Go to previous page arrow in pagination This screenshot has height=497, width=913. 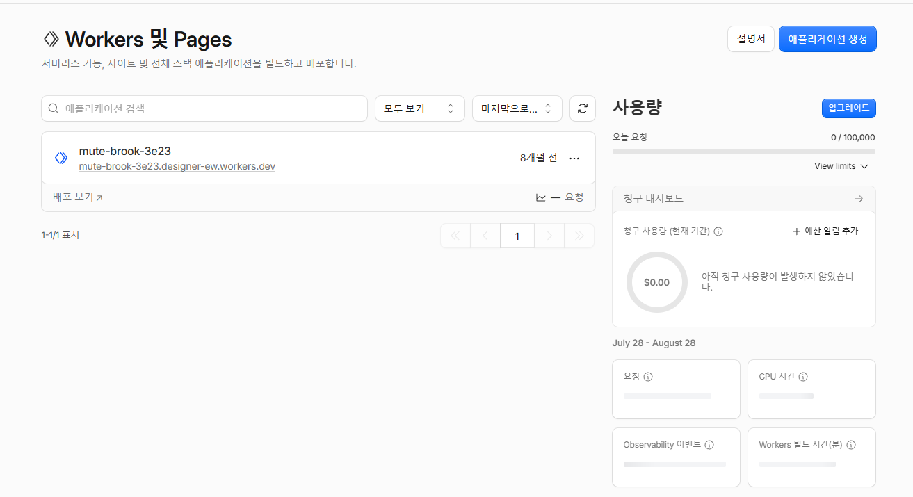point(486,236)
